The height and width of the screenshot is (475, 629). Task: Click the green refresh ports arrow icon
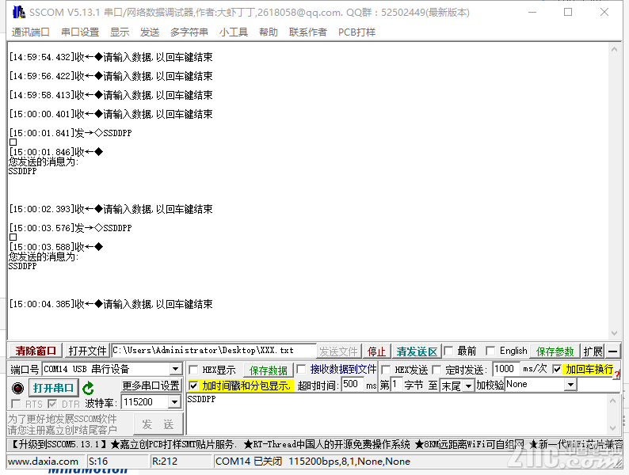(88, 388)
